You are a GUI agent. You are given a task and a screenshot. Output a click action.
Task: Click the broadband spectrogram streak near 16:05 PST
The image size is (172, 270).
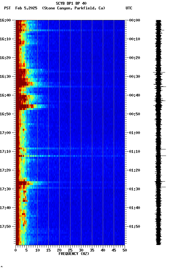pos(70,30)
